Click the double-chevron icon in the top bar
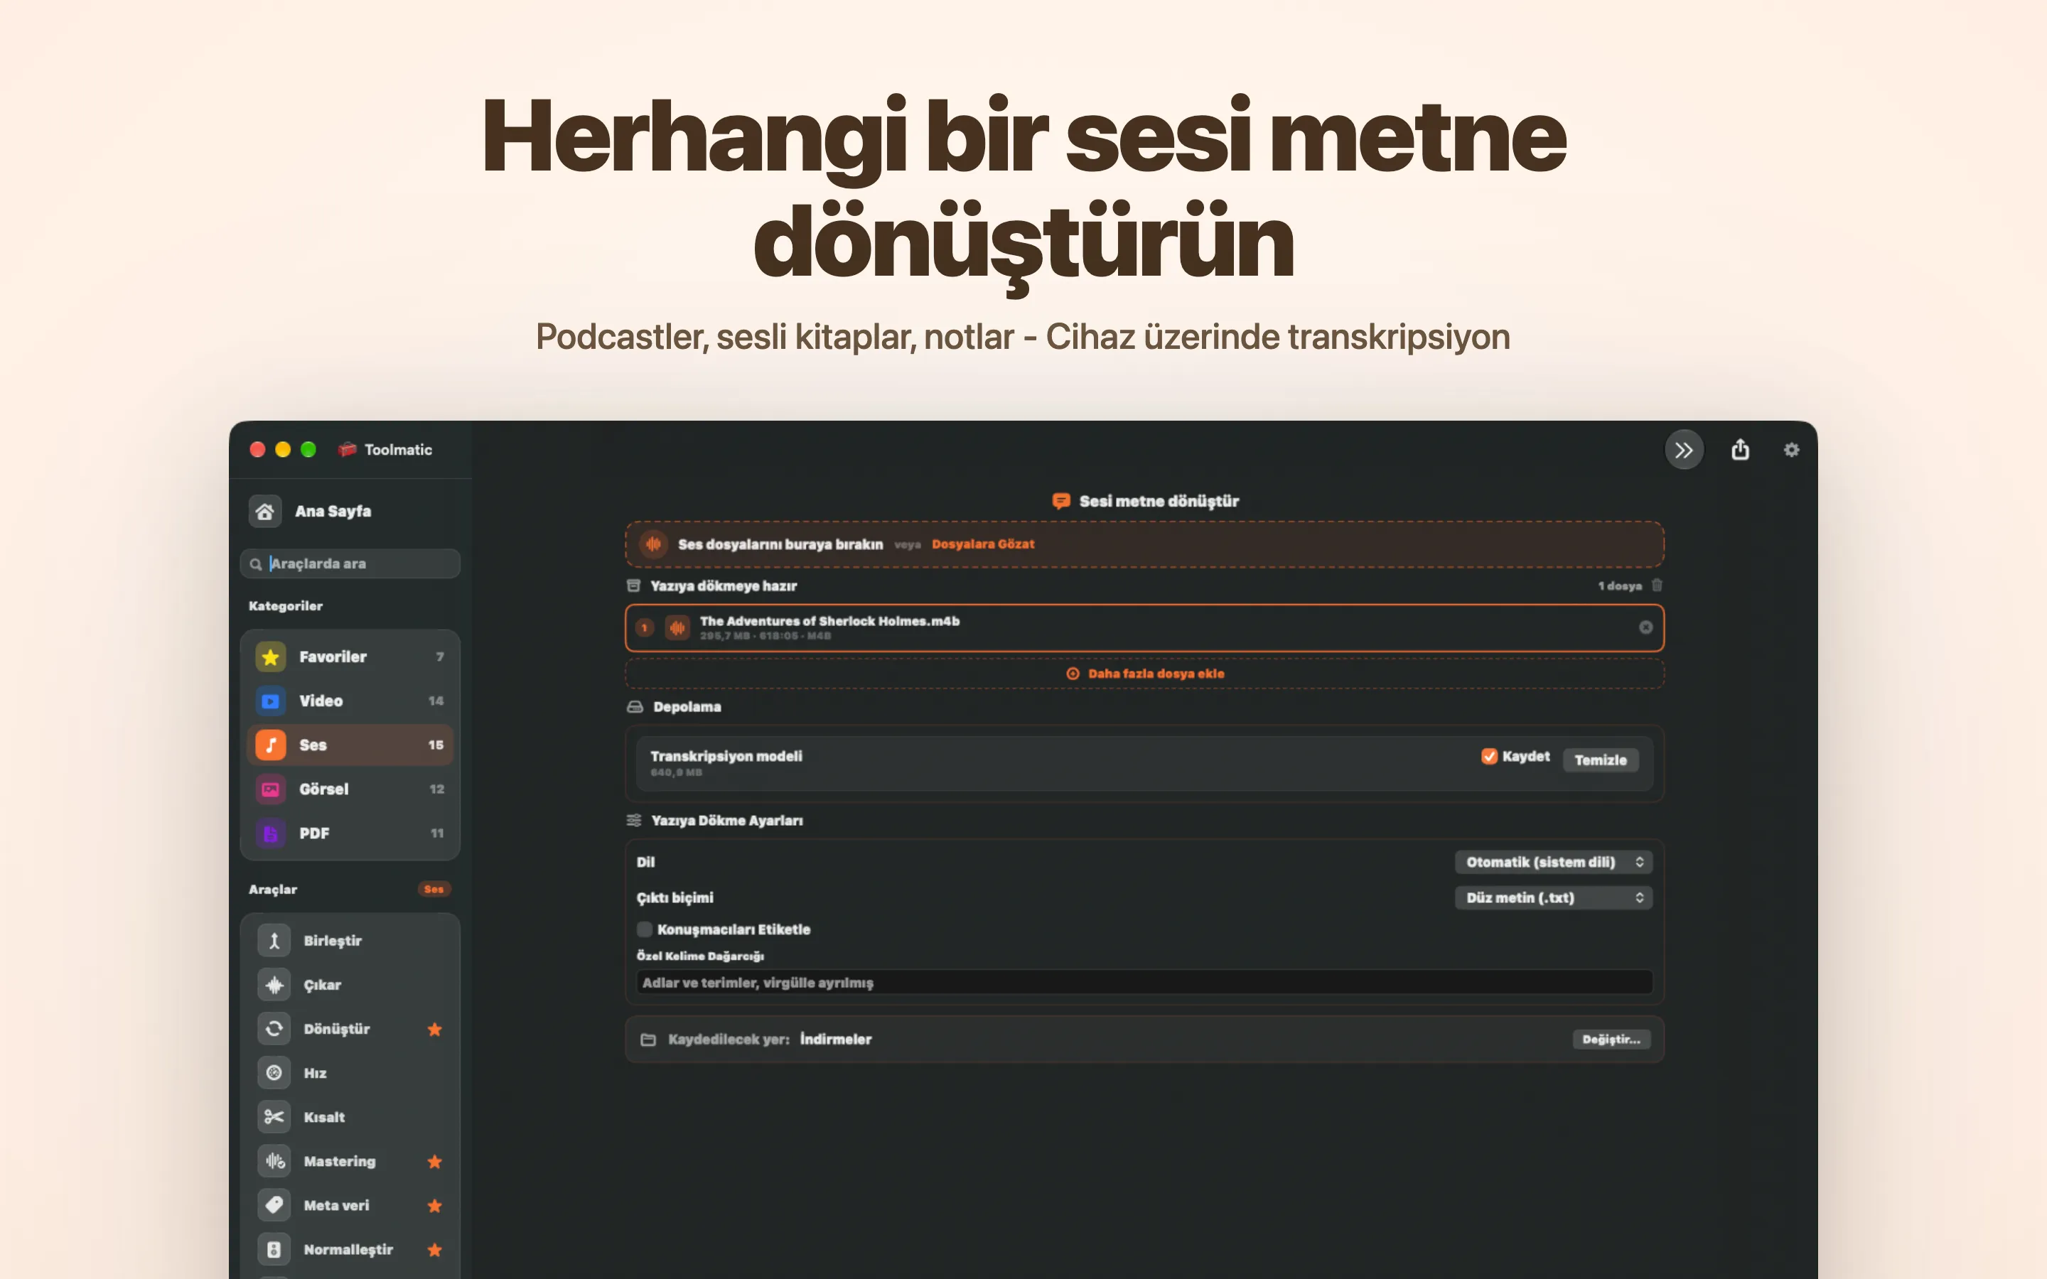 tap(1683, 450)
